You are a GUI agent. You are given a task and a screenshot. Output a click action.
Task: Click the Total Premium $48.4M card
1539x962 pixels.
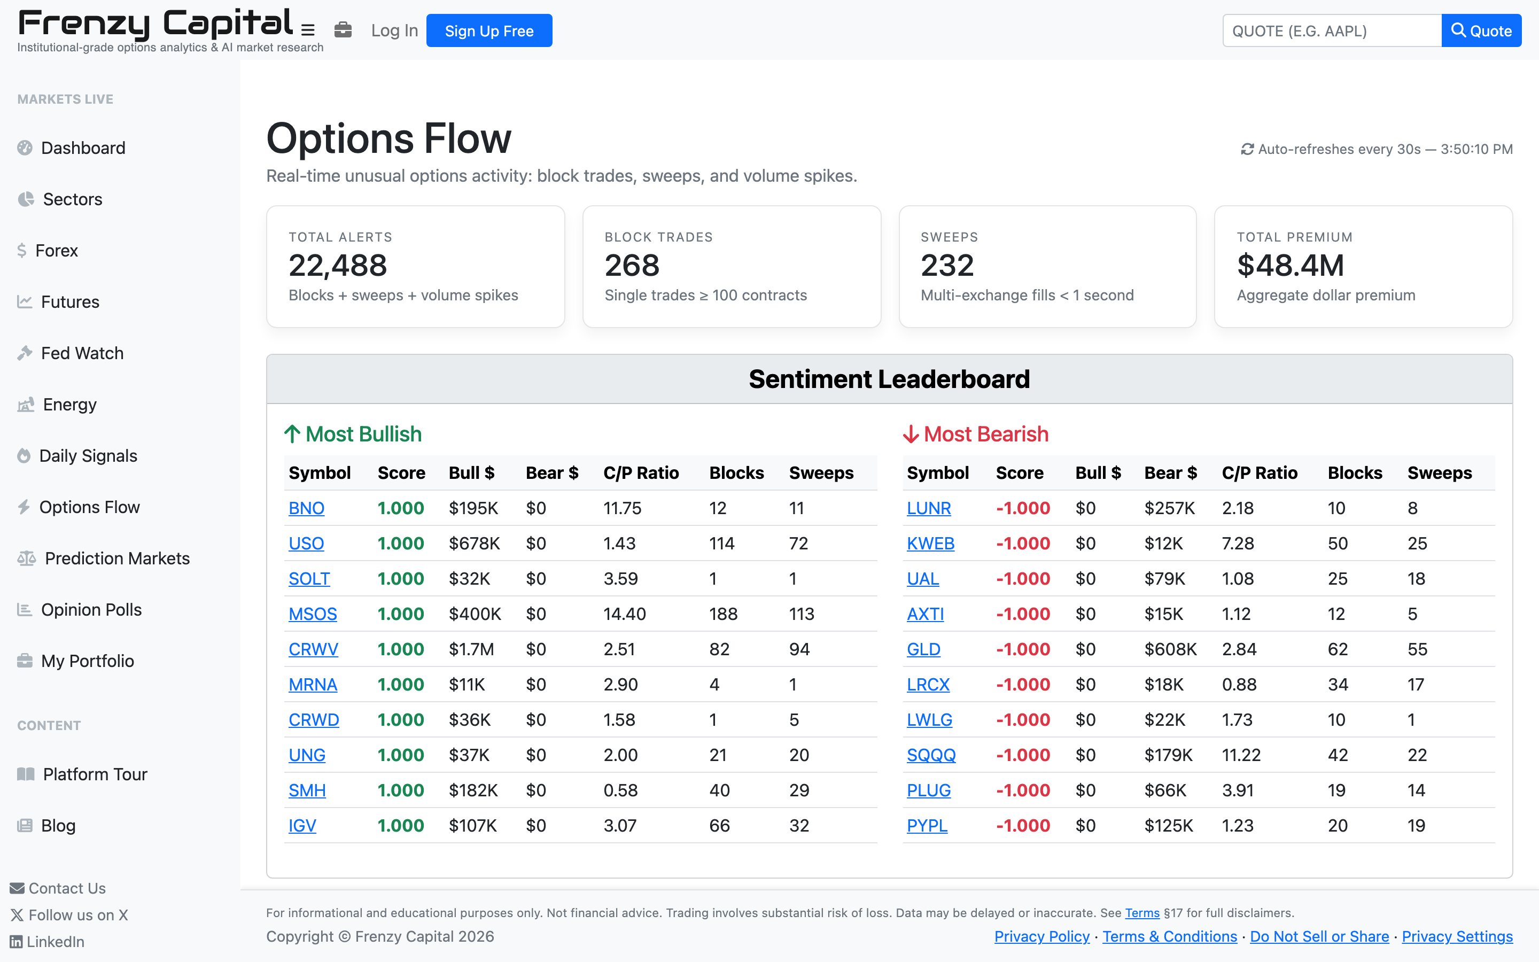tap(1363, 267)
